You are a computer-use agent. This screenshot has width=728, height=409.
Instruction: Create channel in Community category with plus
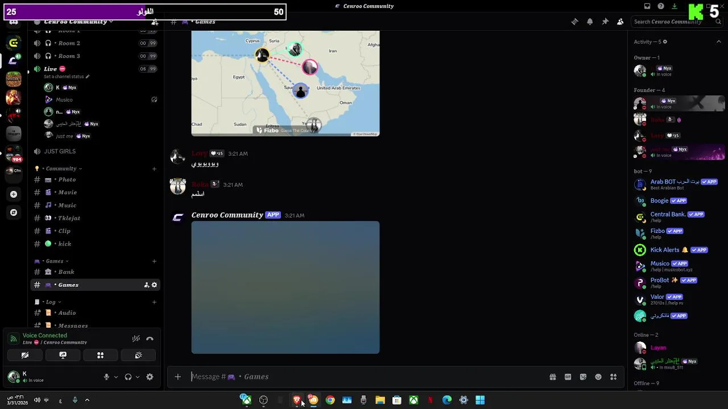(154, 169)
